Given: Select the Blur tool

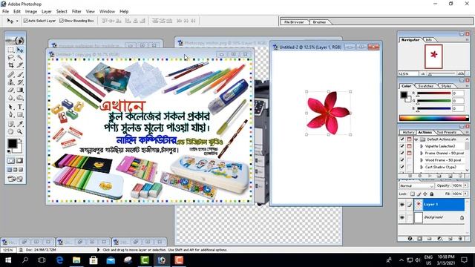Looking at the screenshot, I should coord(11,98).
